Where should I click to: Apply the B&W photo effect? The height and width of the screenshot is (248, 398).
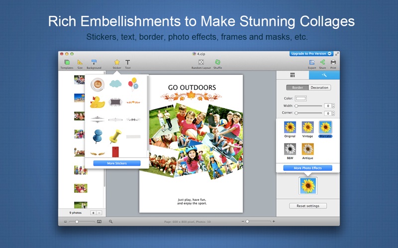[290, 149]
